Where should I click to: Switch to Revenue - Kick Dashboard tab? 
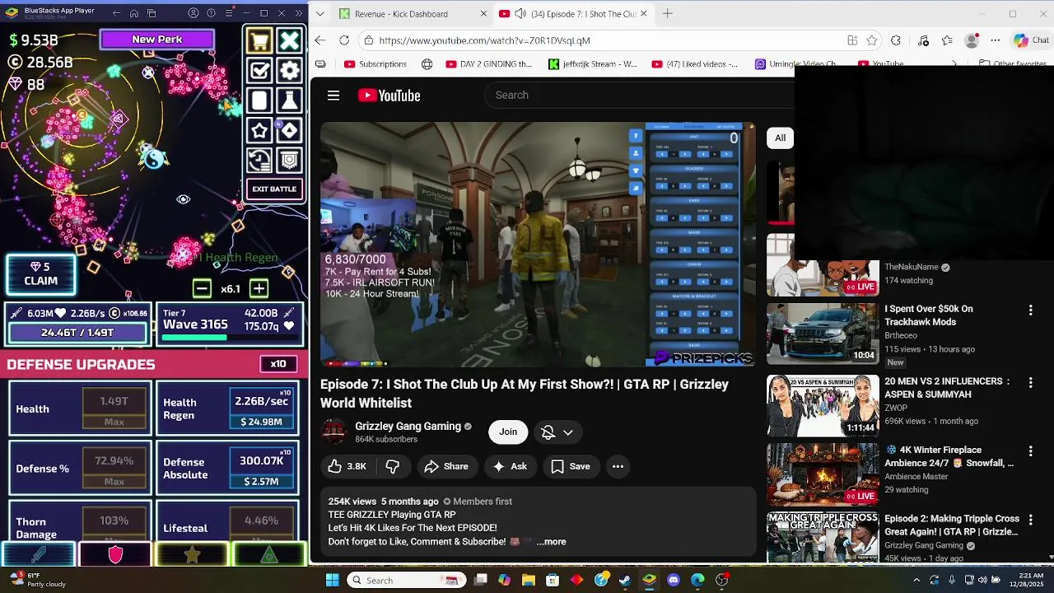tap(402, 14)
